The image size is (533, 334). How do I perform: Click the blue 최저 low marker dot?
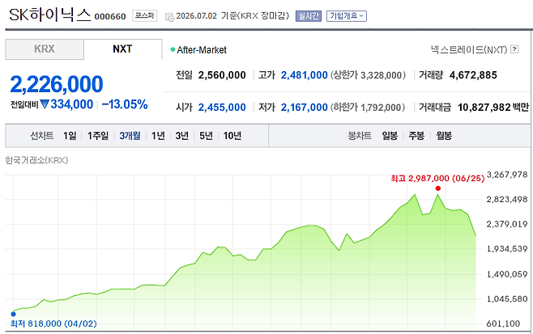(14, 314)
